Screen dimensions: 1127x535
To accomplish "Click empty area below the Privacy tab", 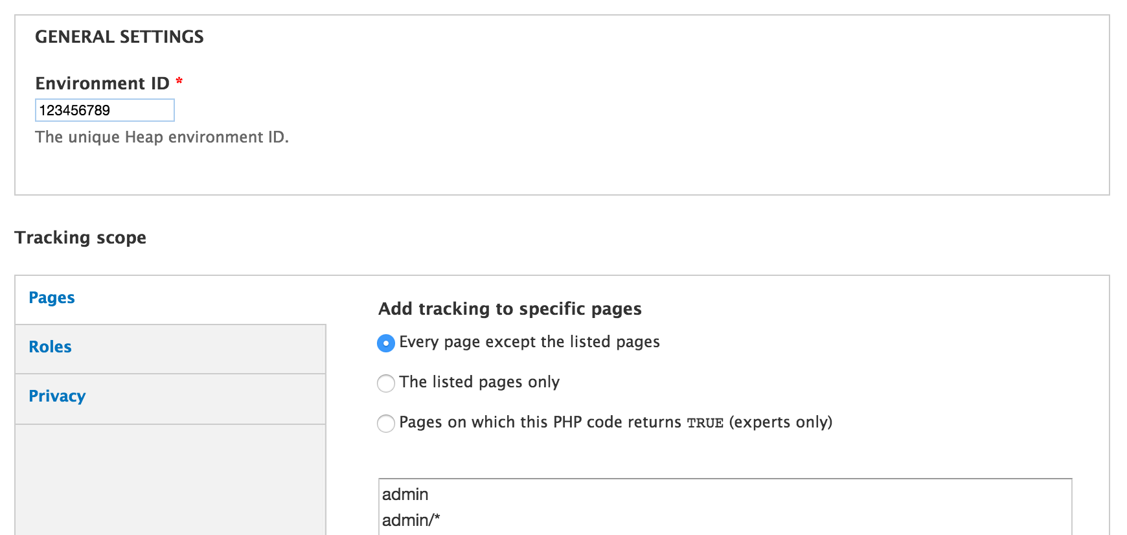I will click(x=170, y=479).
